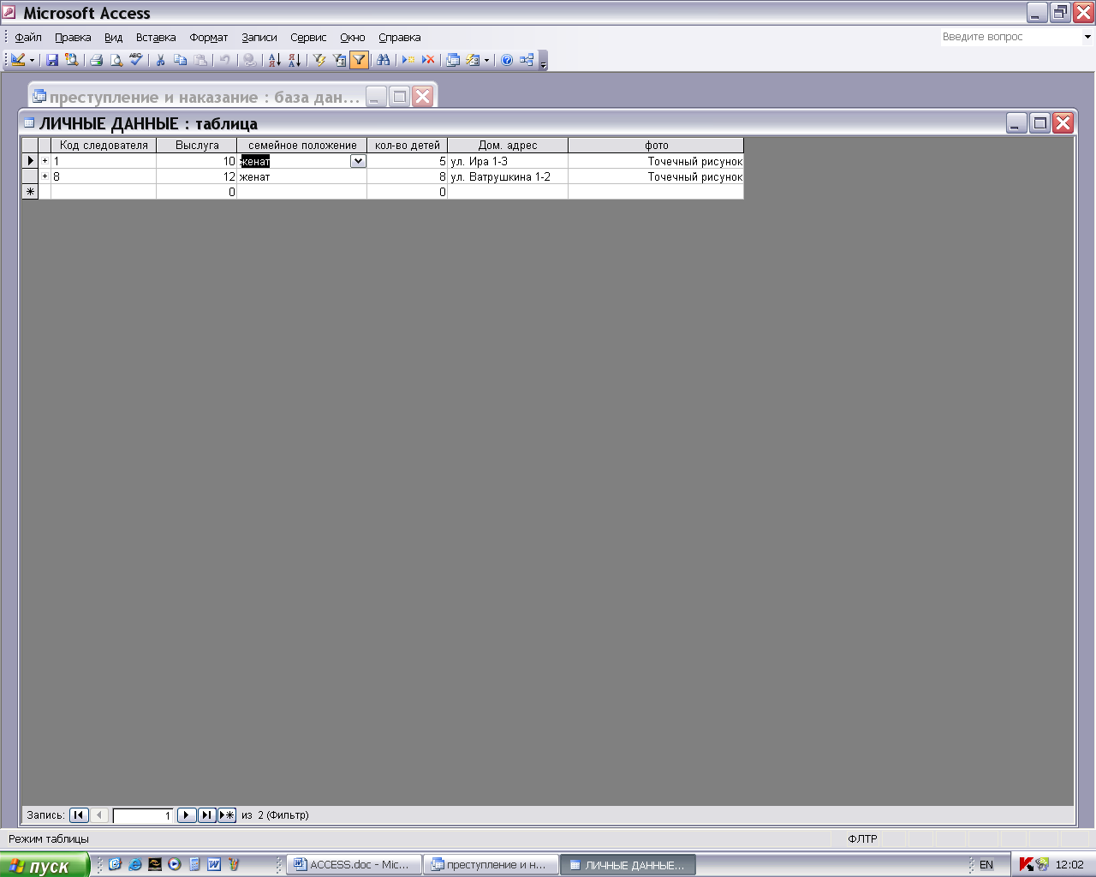Switch to 'преступление и н...' taskbar item
The width and height of the screenshot is (1096, 877).
tap(491, 865)
